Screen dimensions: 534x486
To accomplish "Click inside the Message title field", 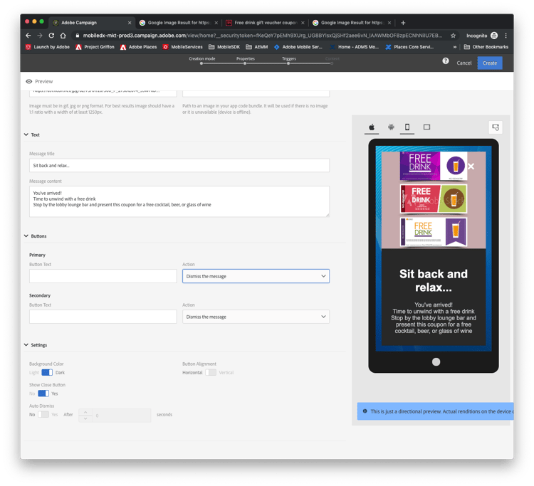I will click(179, 166).
